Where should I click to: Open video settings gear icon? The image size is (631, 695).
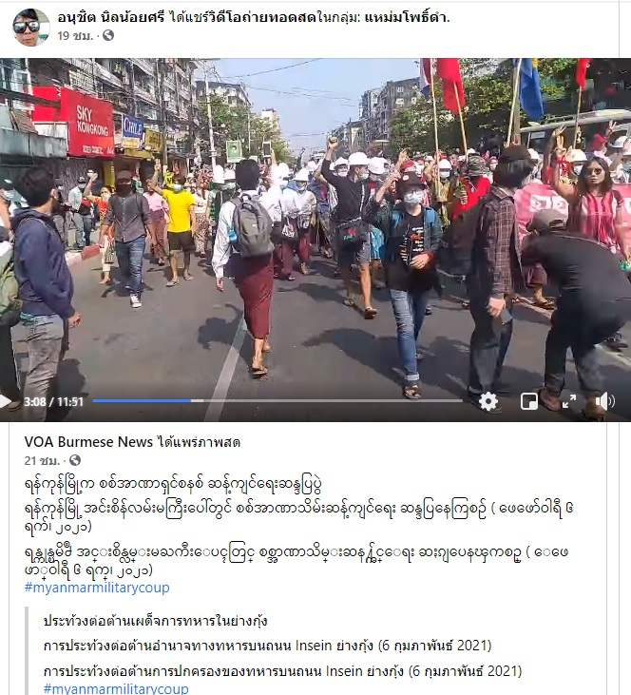click(488, 401)
